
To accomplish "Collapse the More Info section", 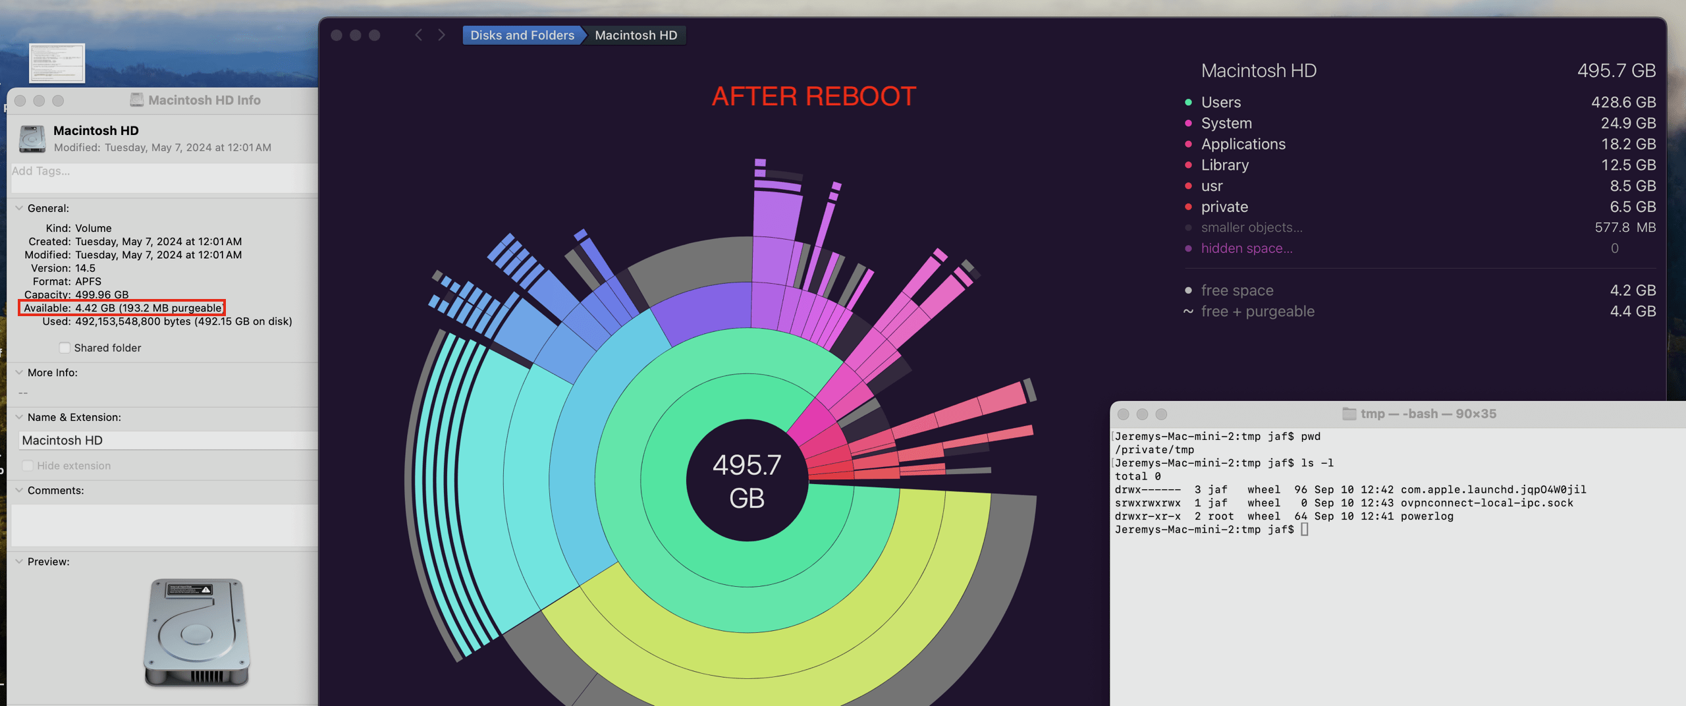I will coord(19,373).
